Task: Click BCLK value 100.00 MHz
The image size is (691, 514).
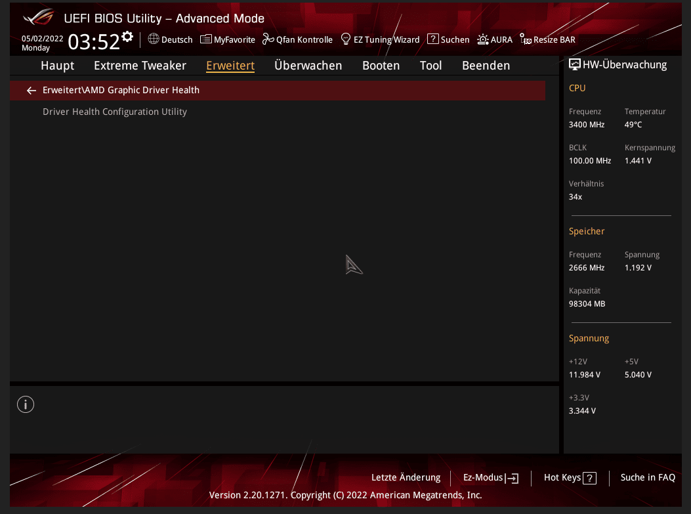Action: point(590,161)
